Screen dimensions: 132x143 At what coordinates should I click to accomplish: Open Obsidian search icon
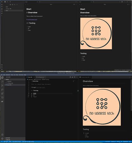[x=8, y=2]
